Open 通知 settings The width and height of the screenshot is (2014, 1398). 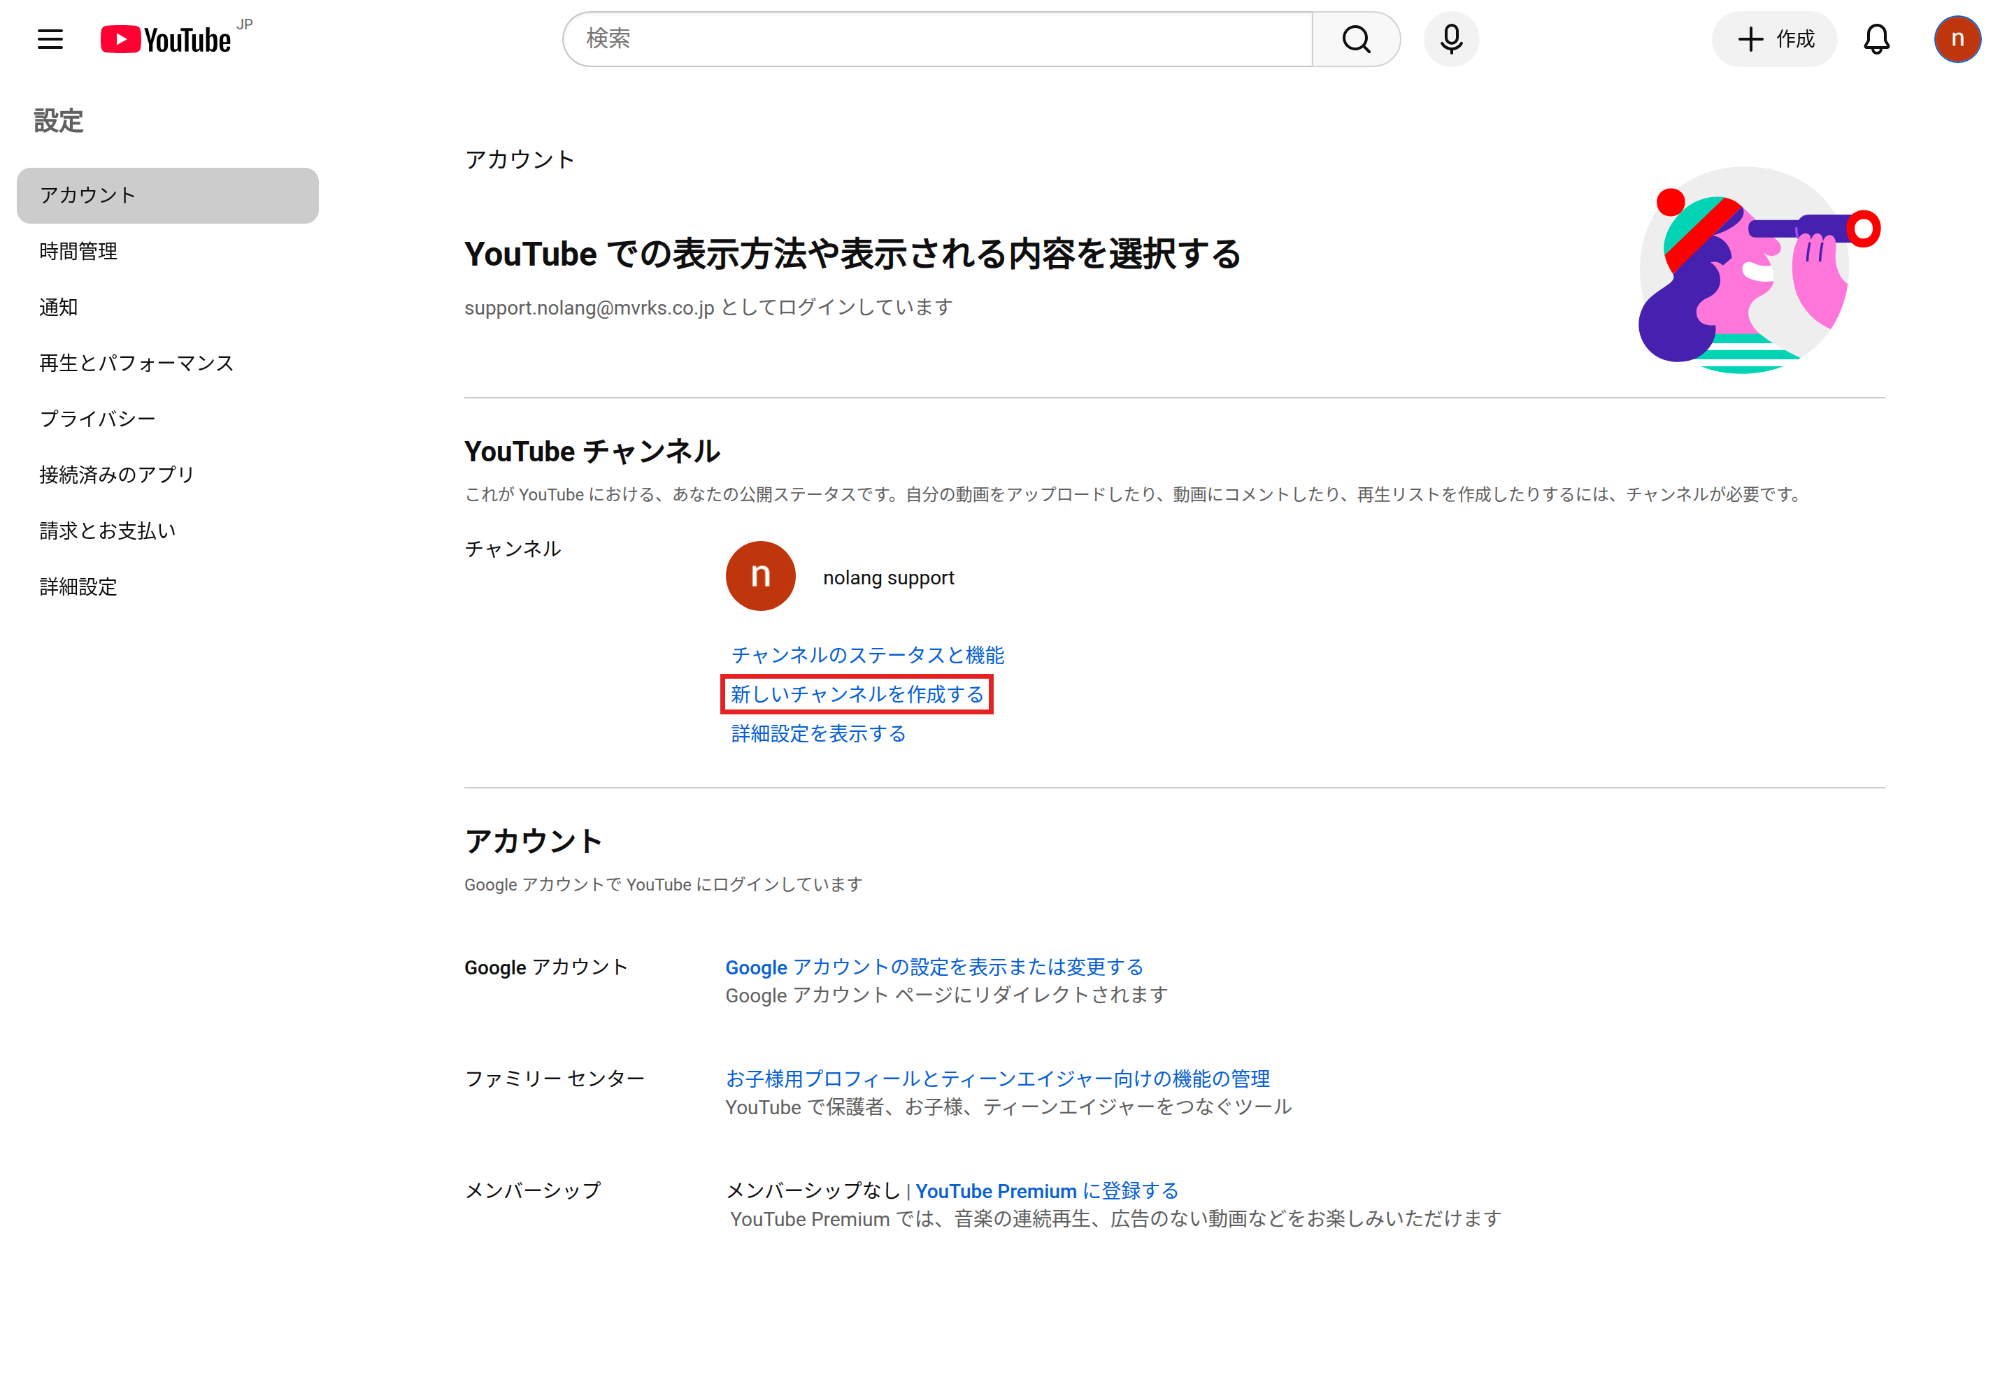(x=167, y=308)
